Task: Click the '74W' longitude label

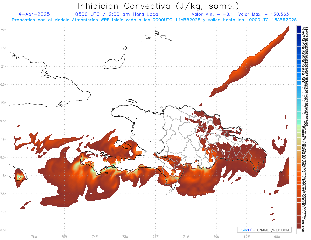Action: coord(95,236)
